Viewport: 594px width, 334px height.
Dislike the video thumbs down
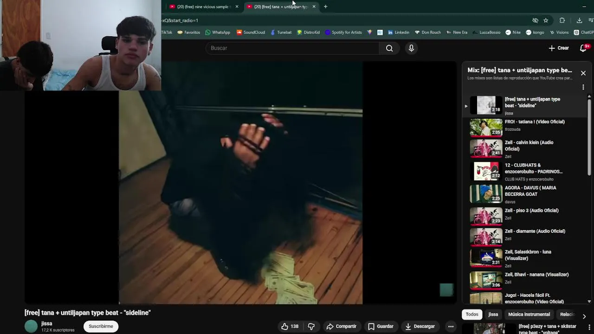pyautogui.click(x=311, y=327)
